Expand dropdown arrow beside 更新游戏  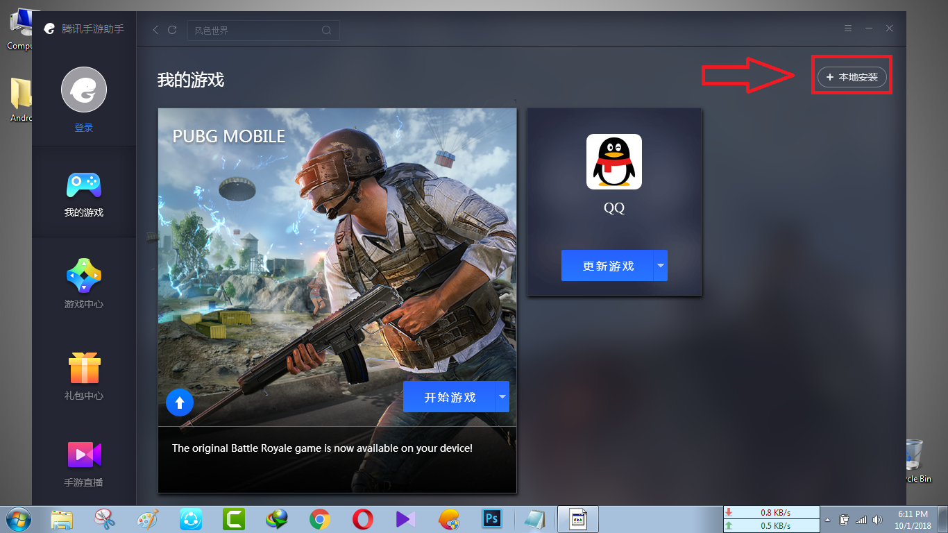[x=661, y=266]
